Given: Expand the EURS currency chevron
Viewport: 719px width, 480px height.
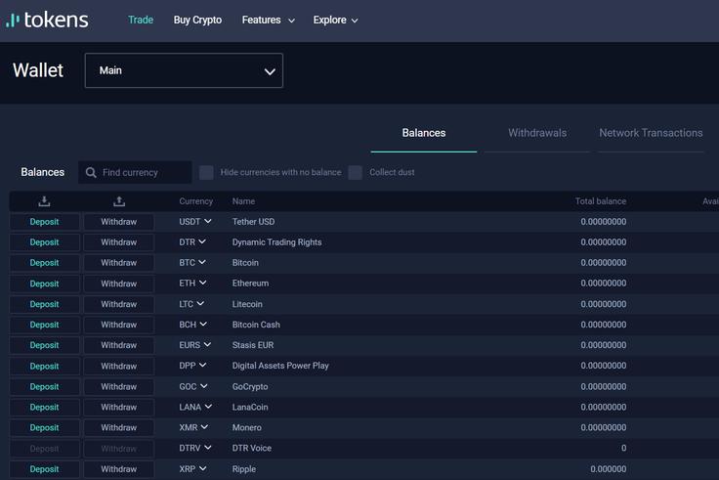Looking at the screenshot, I should tap(207, 344).
